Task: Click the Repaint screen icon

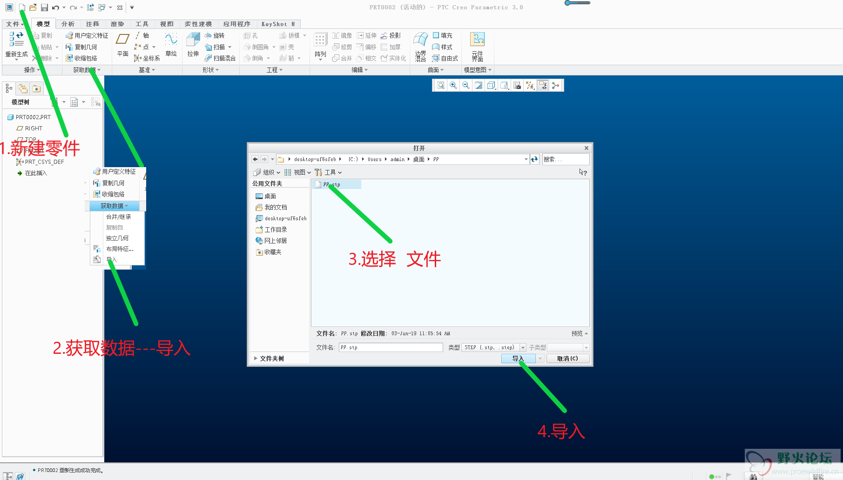Action: click(x=479, y=85)
